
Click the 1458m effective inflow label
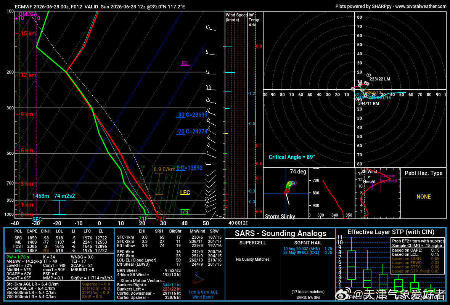click(x=41, y=196)
